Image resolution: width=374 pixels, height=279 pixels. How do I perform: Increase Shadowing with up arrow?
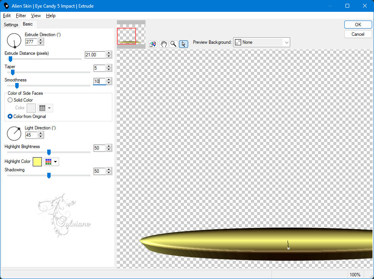pyautogui.click(x=109, y=169)
